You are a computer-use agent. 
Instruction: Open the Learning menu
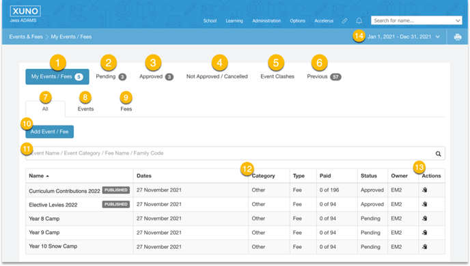234,20
